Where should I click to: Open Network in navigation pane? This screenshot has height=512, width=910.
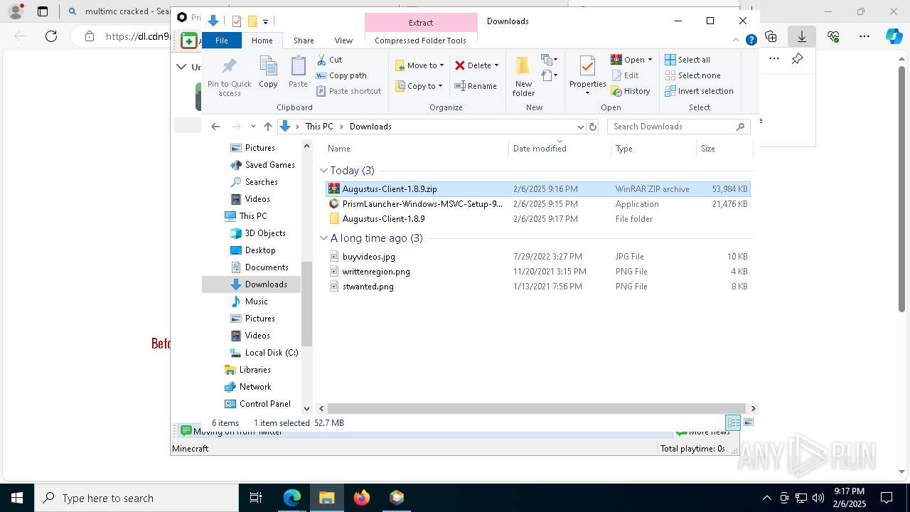(248, 387)
